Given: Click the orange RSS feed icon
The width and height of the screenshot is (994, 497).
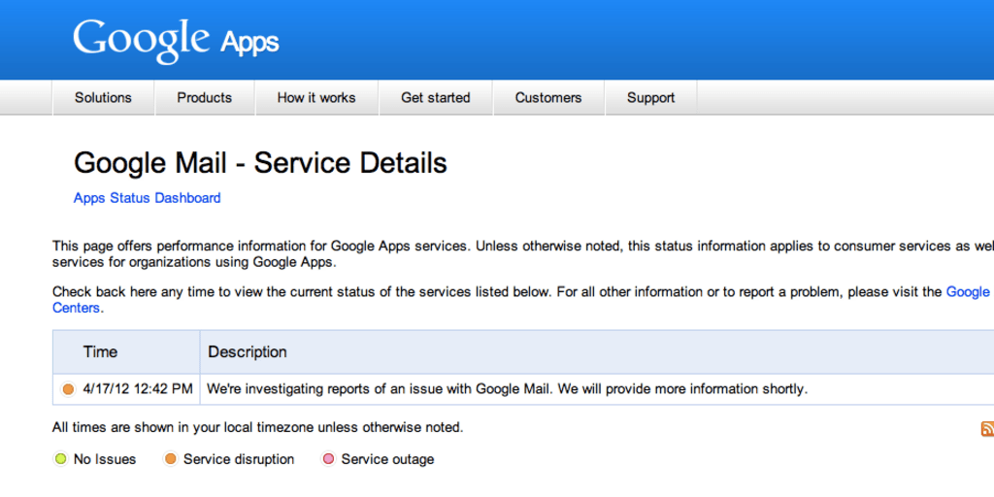Looking at the screenshot, I should (x=987, y=429).
